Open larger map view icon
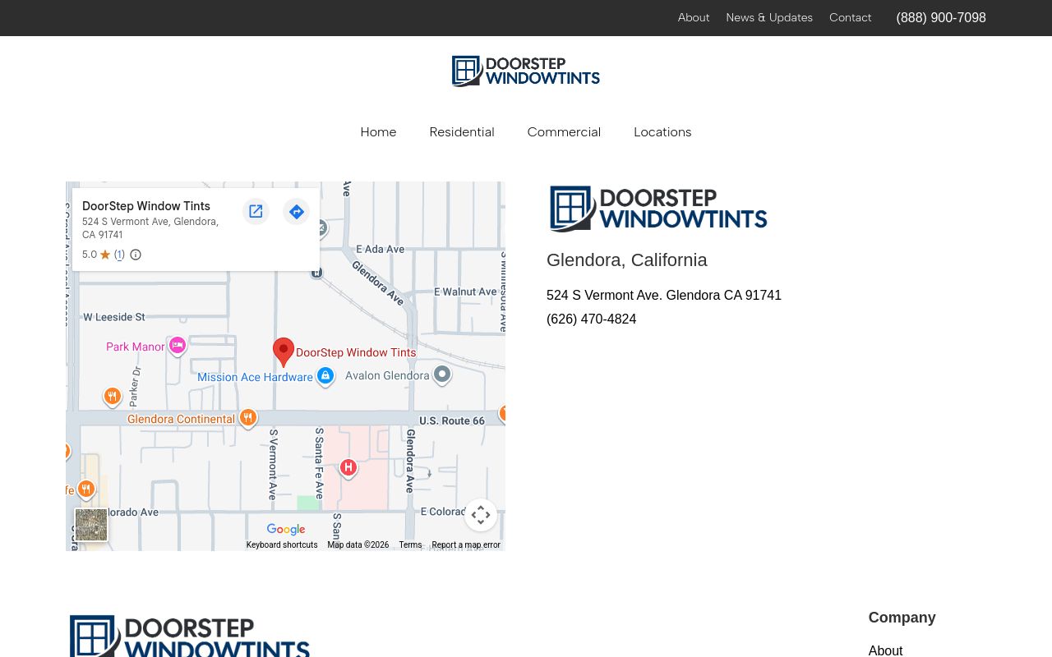 point(256,211)
